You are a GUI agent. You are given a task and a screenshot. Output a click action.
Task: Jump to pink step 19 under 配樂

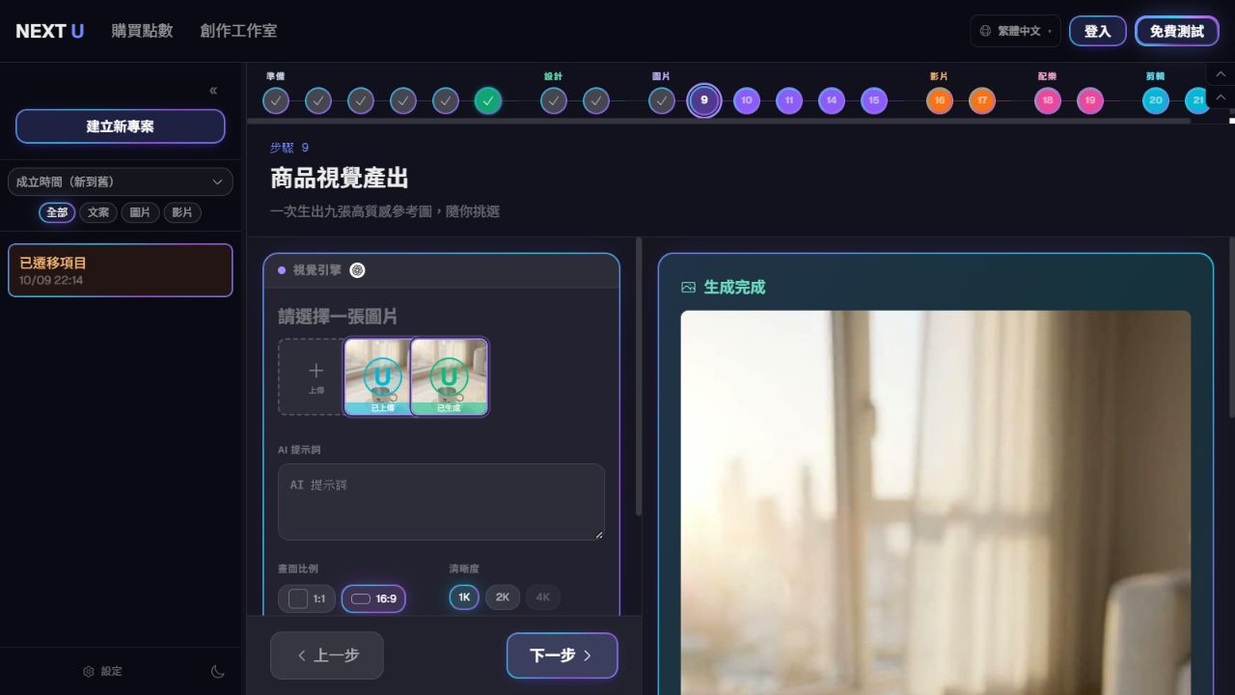point(1090,100)
